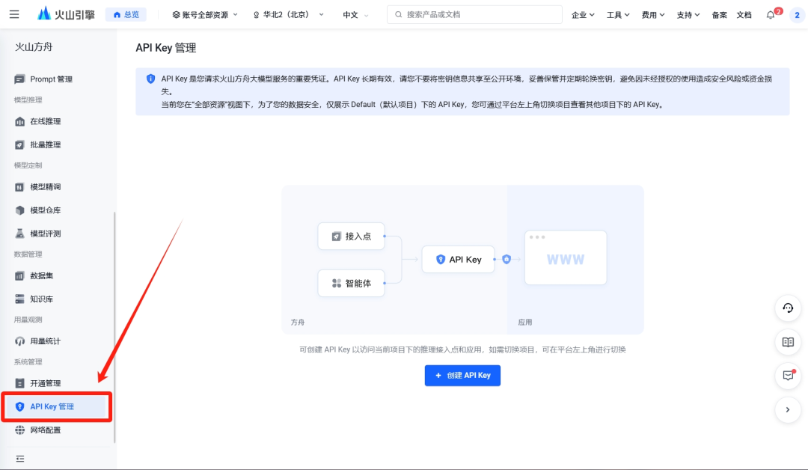
Task: Switch to the 总览 tab
Action: pyautogui.click(x=126, y=13)
